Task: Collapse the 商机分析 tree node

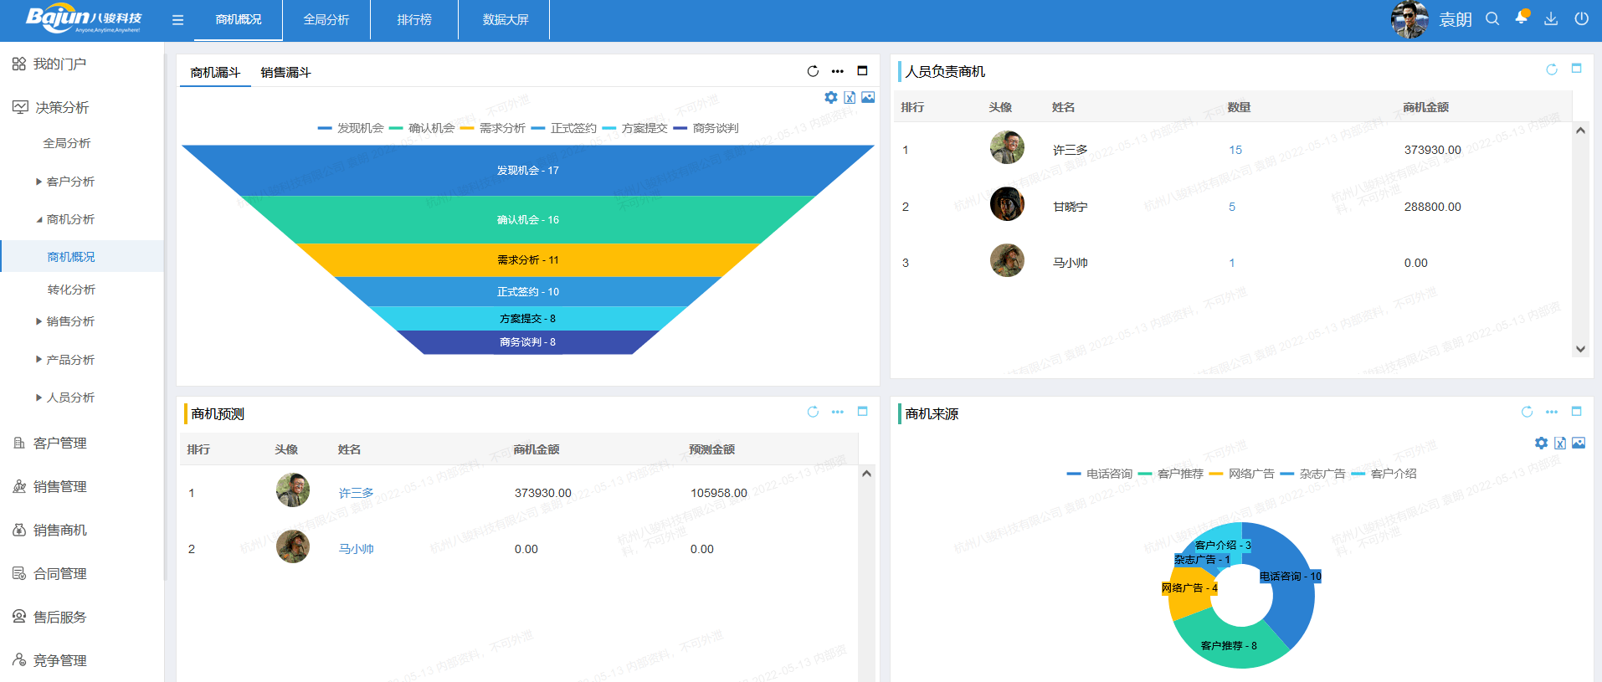Action: point(39,219)
